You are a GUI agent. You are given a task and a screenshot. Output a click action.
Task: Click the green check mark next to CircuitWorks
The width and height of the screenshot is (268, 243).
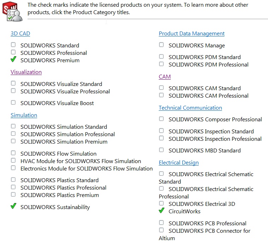pos(162,210)
